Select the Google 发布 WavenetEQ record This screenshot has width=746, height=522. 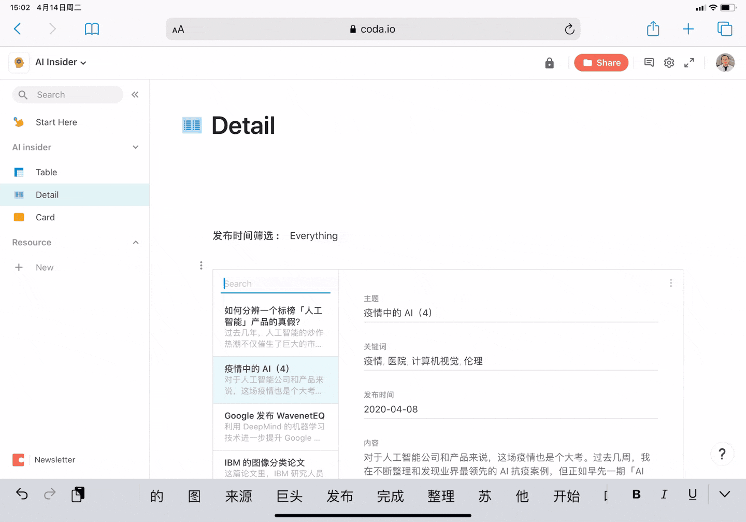276,427
